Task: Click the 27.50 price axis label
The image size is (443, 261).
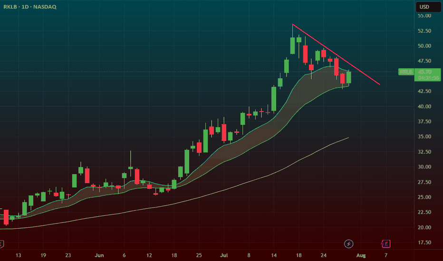Action: coord(424,182)
